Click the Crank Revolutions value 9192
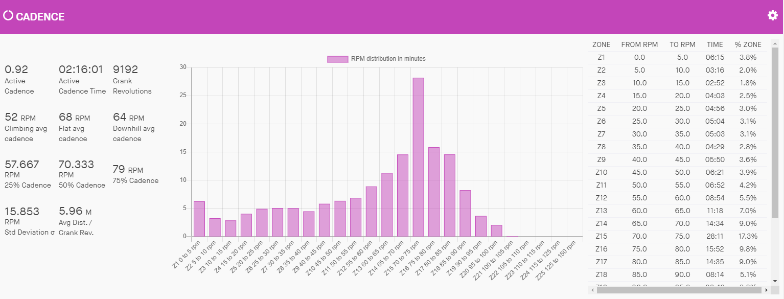Screen dimensions: 784x299 (125, 70)
